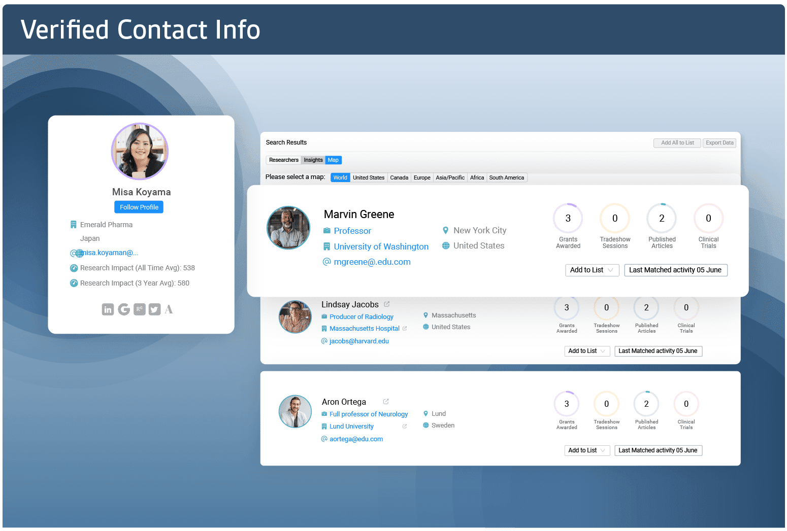Choose the Europe map
This screenshot has width=787, height=531.
[422, 178]
